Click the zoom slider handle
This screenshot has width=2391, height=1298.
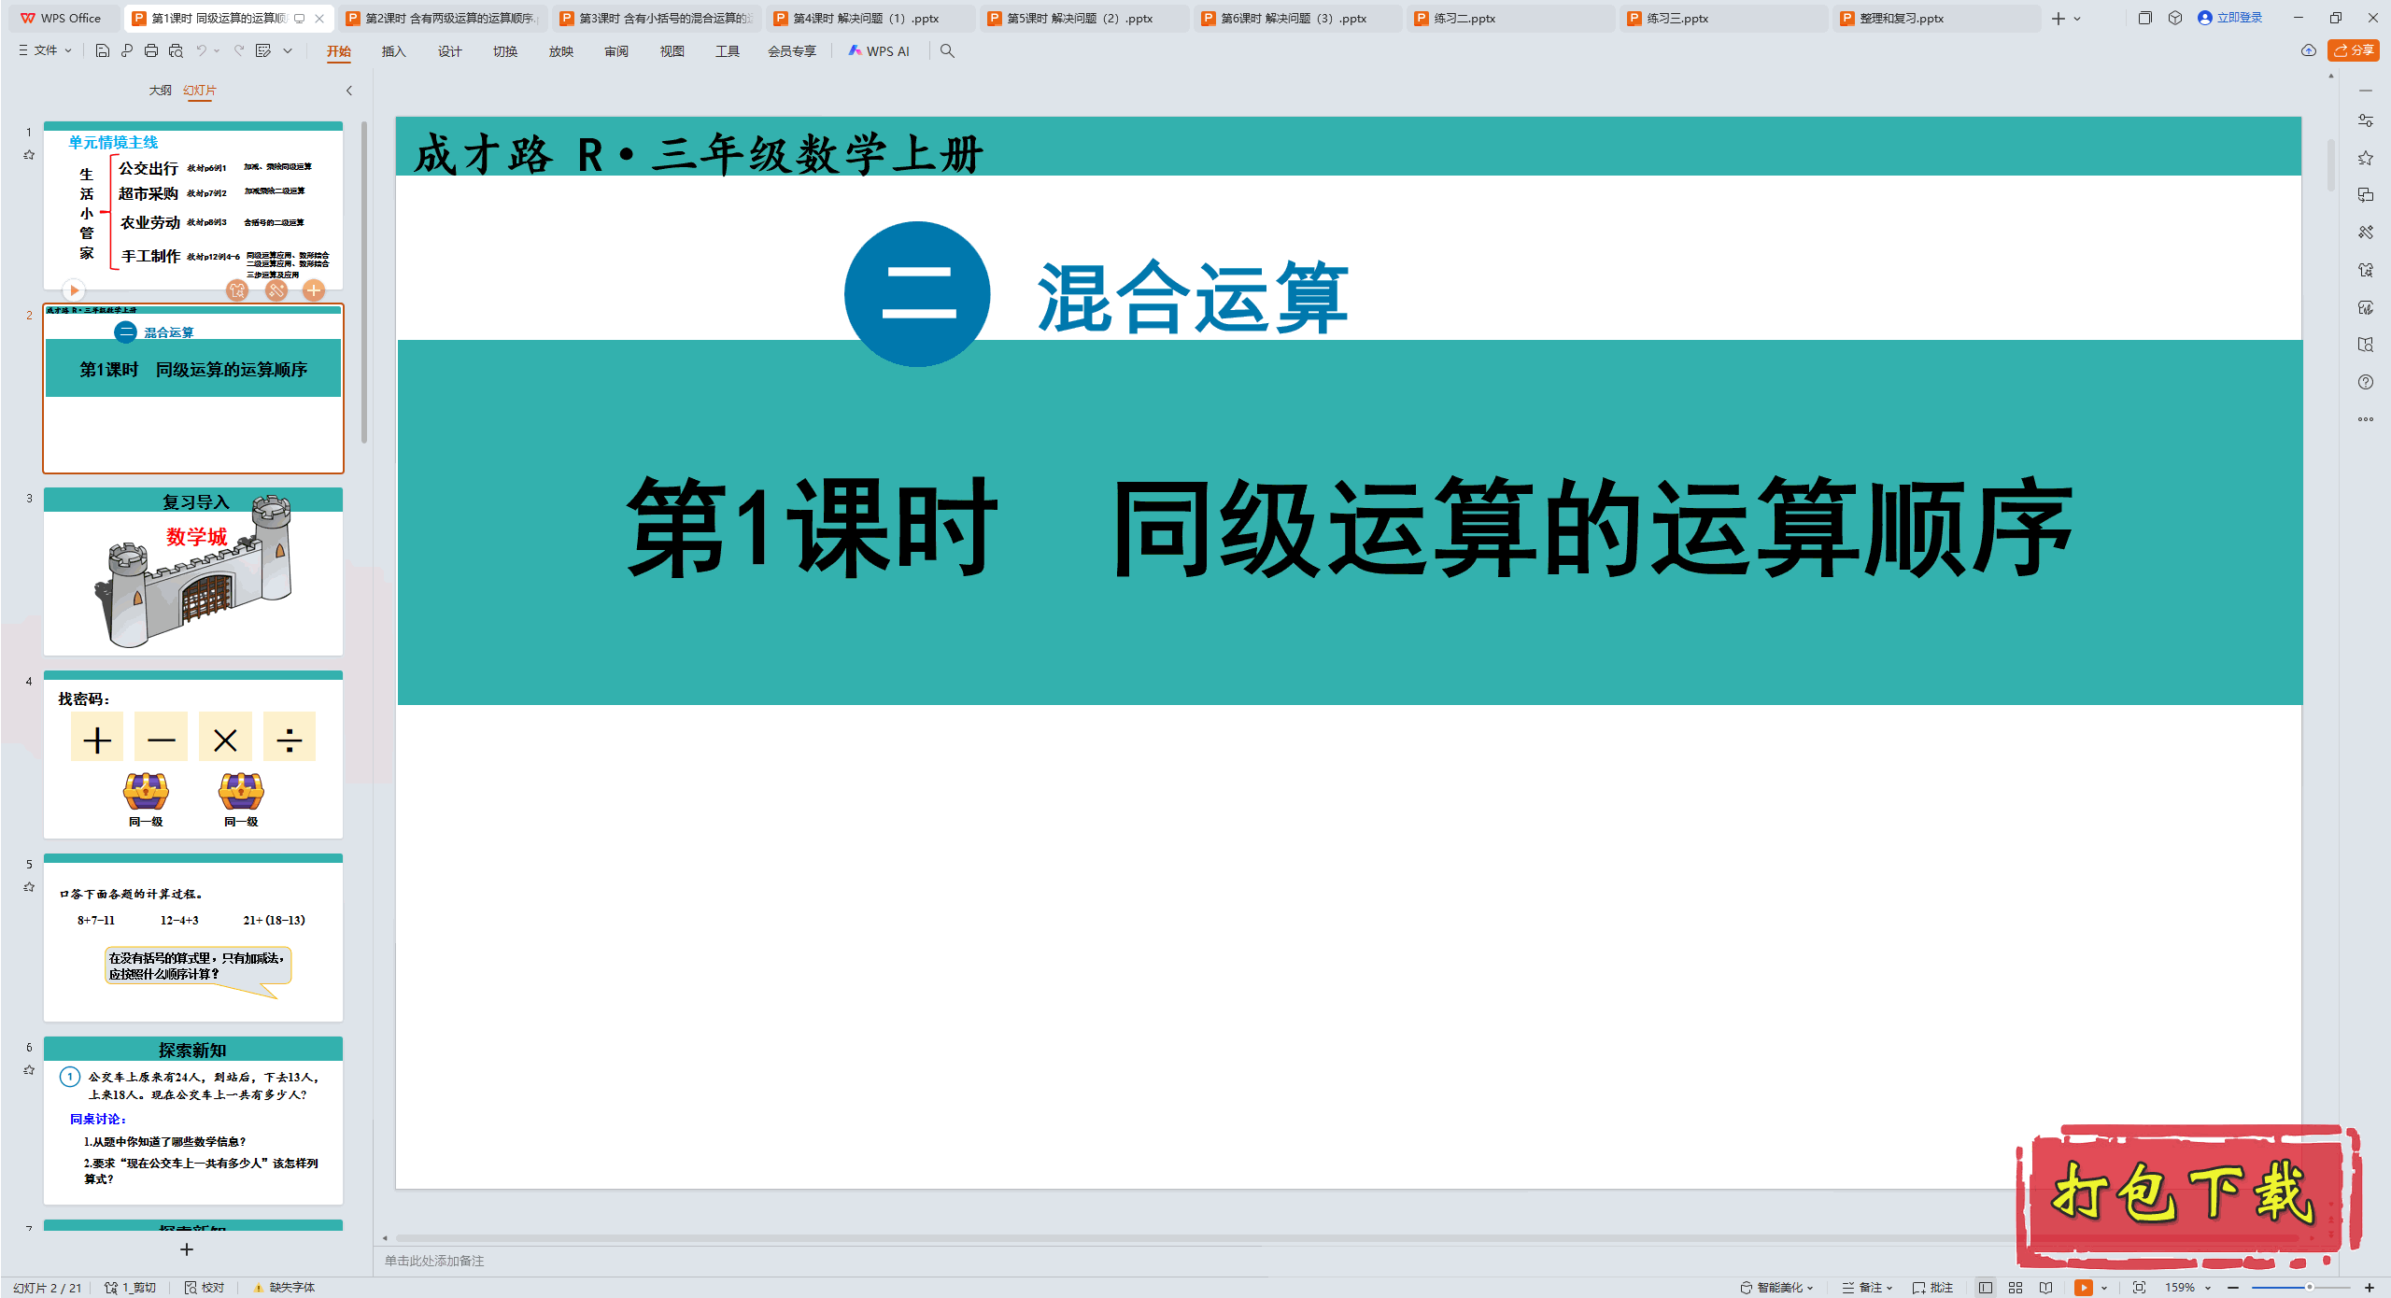pyautogui.click(x=2309, y=1287)
